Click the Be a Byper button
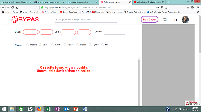 (x=149, y=19)
